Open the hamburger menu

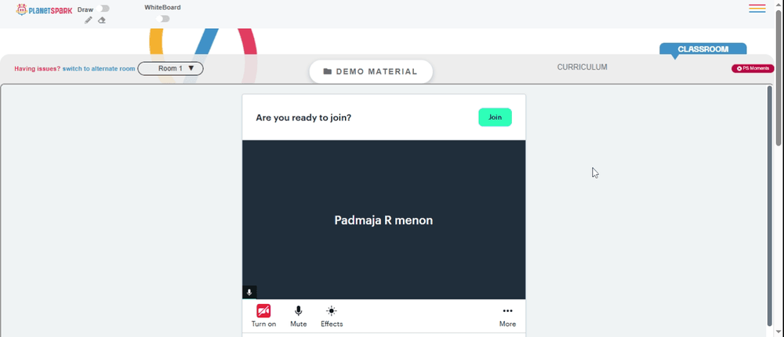(x=757, y=9)
